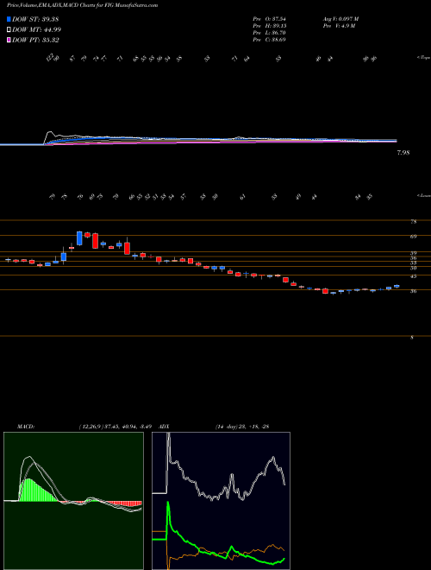Click the 78 price axis label

[413, 221]
